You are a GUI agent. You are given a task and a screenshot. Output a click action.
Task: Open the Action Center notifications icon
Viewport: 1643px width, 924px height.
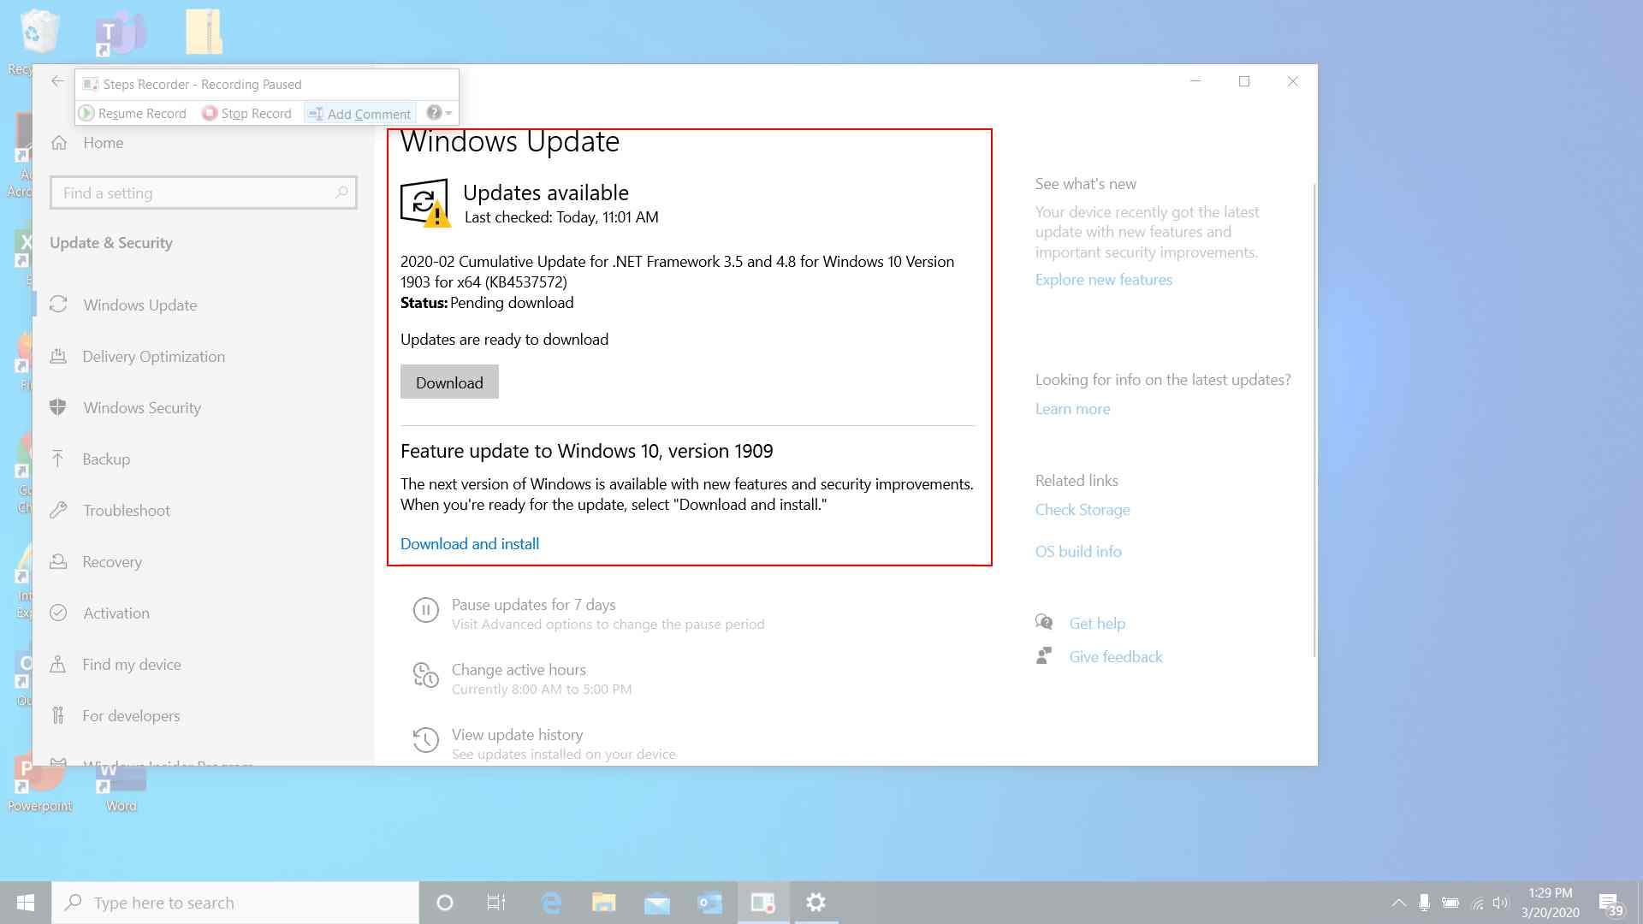1611,903
